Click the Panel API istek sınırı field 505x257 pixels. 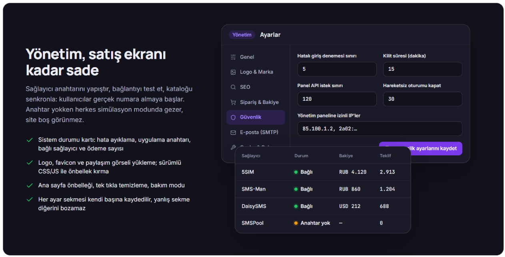click(x=337, y=99)
